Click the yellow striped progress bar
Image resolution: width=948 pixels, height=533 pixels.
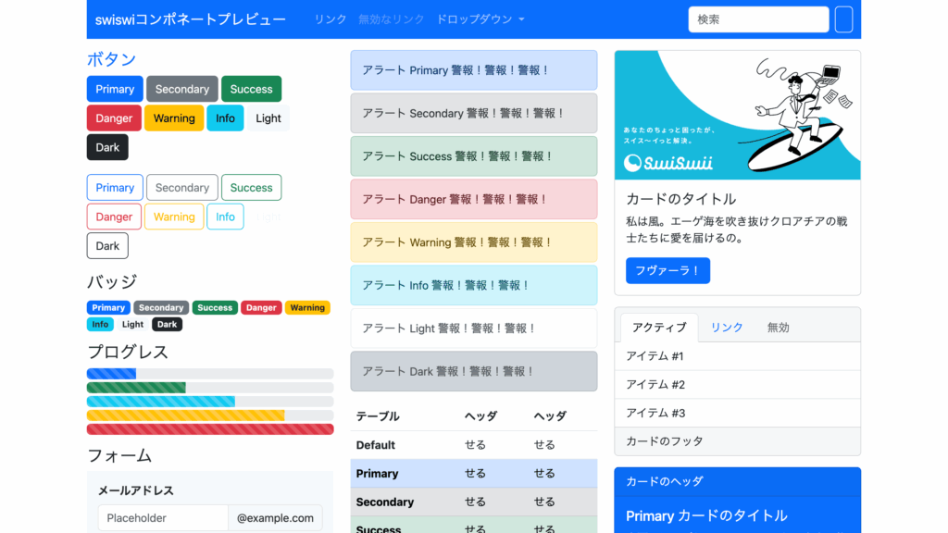[185, 415]
